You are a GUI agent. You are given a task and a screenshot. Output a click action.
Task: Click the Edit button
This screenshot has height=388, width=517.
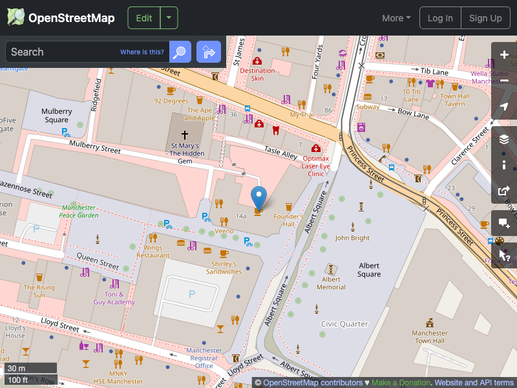[x=143, y=17]
